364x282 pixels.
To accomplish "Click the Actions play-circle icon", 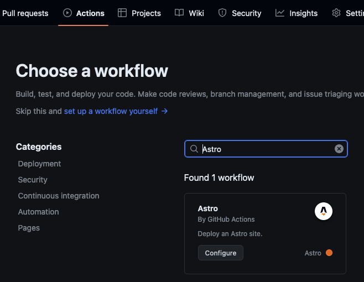I will pos(67,13).
